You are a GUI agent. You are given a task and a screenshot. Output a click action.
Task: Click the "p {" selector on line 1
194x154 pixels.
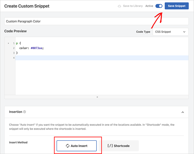tap(18, 43)
